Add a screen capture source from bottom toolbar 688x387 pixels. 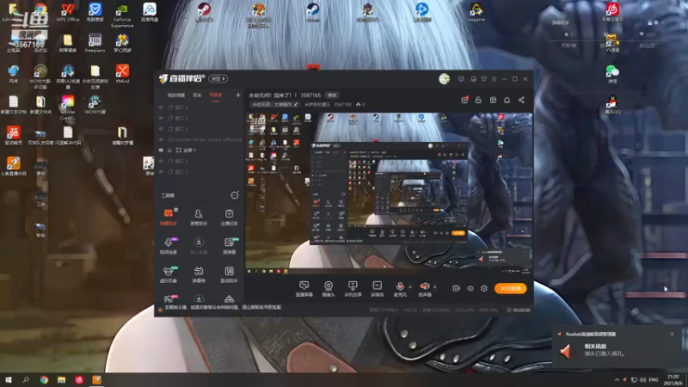304,289
